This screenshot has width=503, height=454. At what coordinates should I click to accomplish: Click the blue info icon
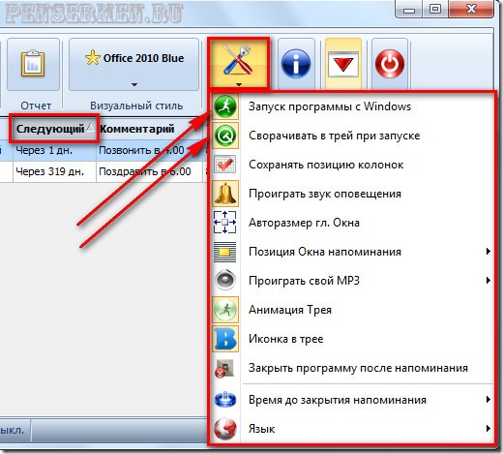coord(296,64)
